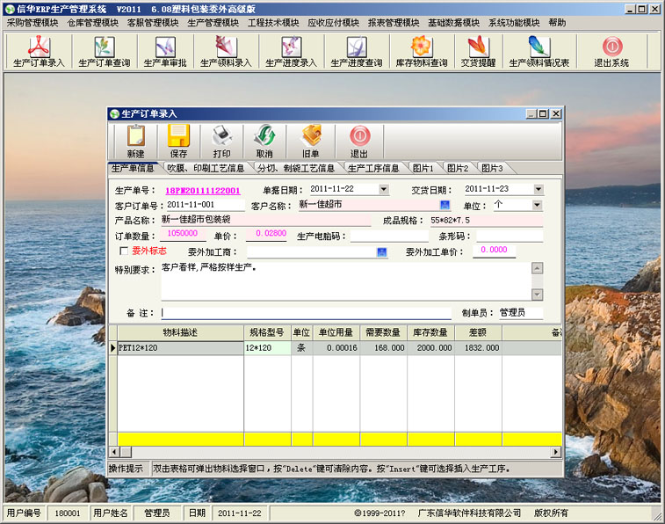Image resolution: width=665 pixels, height=524 pixels.
Task: Click 特别要求 scrollbar down arrow
Action: 538,295
